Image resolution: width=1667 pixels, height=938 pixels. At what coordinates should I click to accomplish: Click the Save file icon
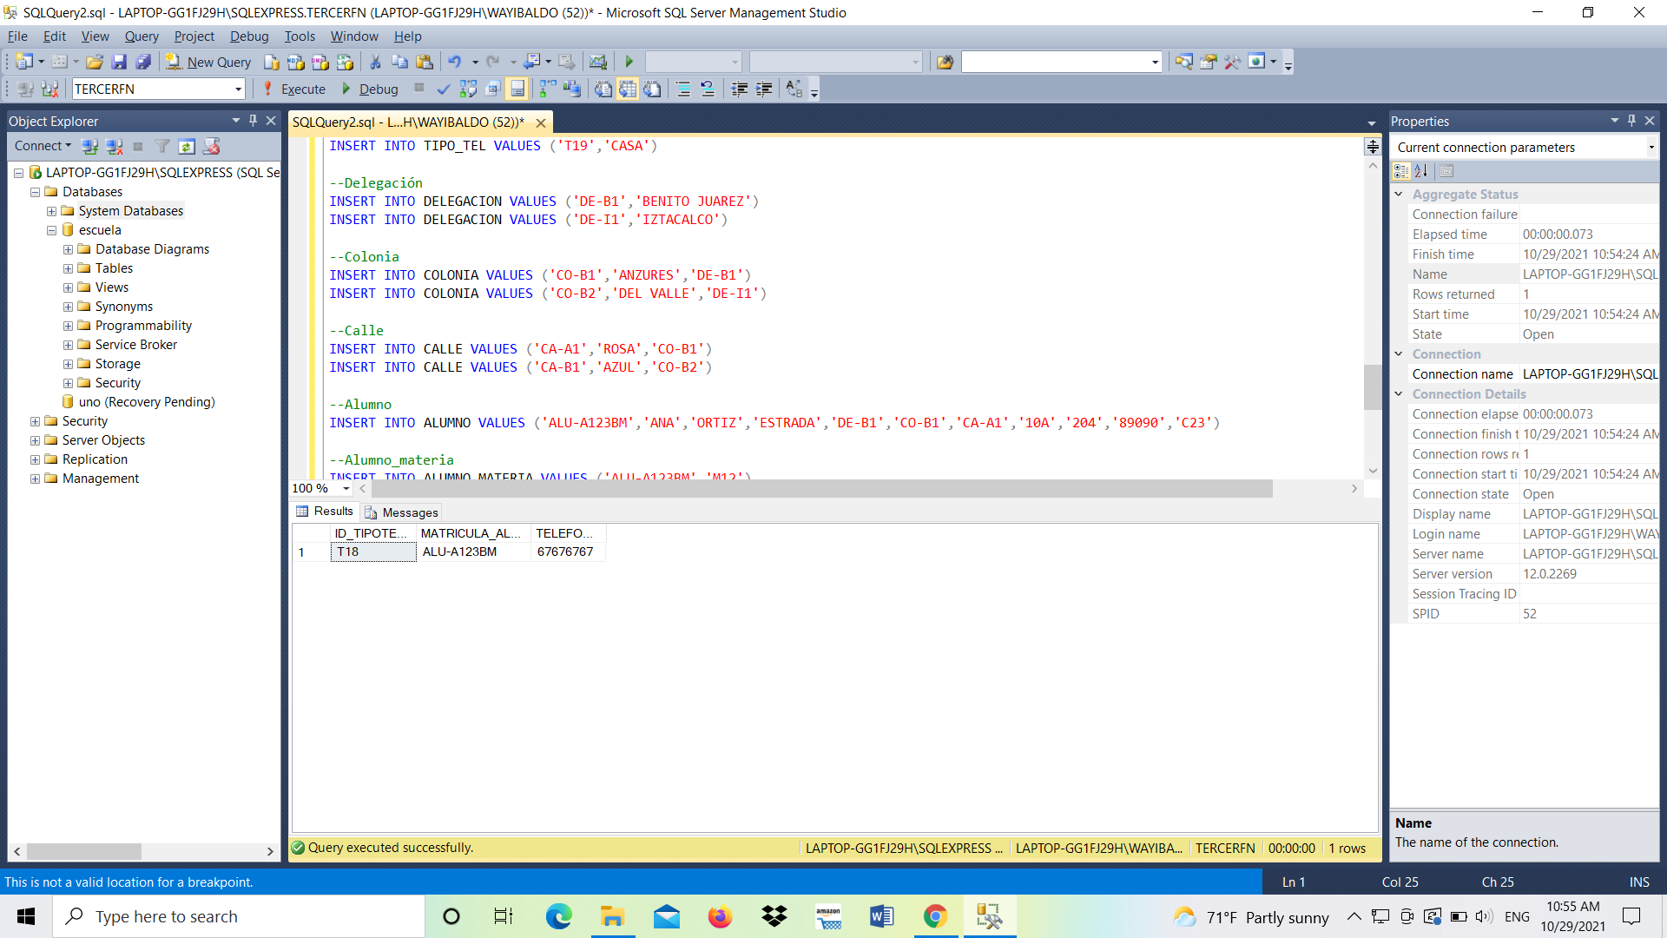click(119, 62)
